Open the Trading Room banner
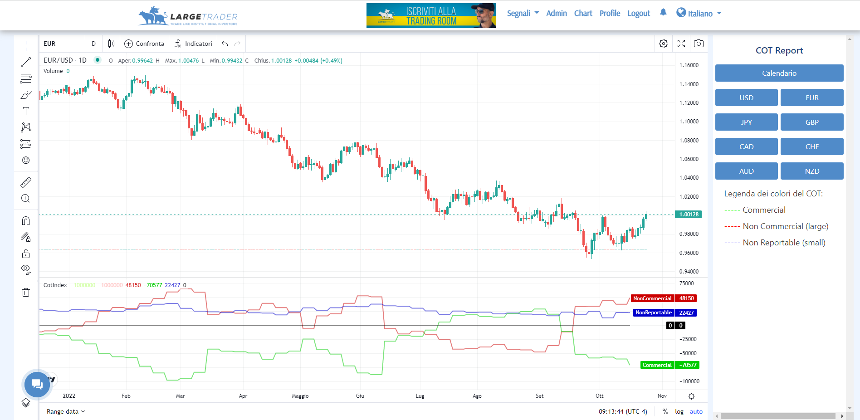The height and width of the screenshot is (420, 860). pyautogui.click(x=431, y=16)
